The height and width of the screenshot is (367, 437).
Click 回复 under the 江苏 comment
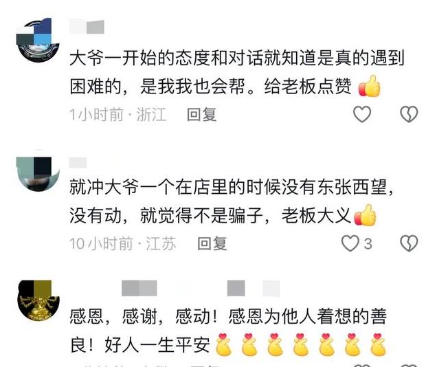coord(212,243)
